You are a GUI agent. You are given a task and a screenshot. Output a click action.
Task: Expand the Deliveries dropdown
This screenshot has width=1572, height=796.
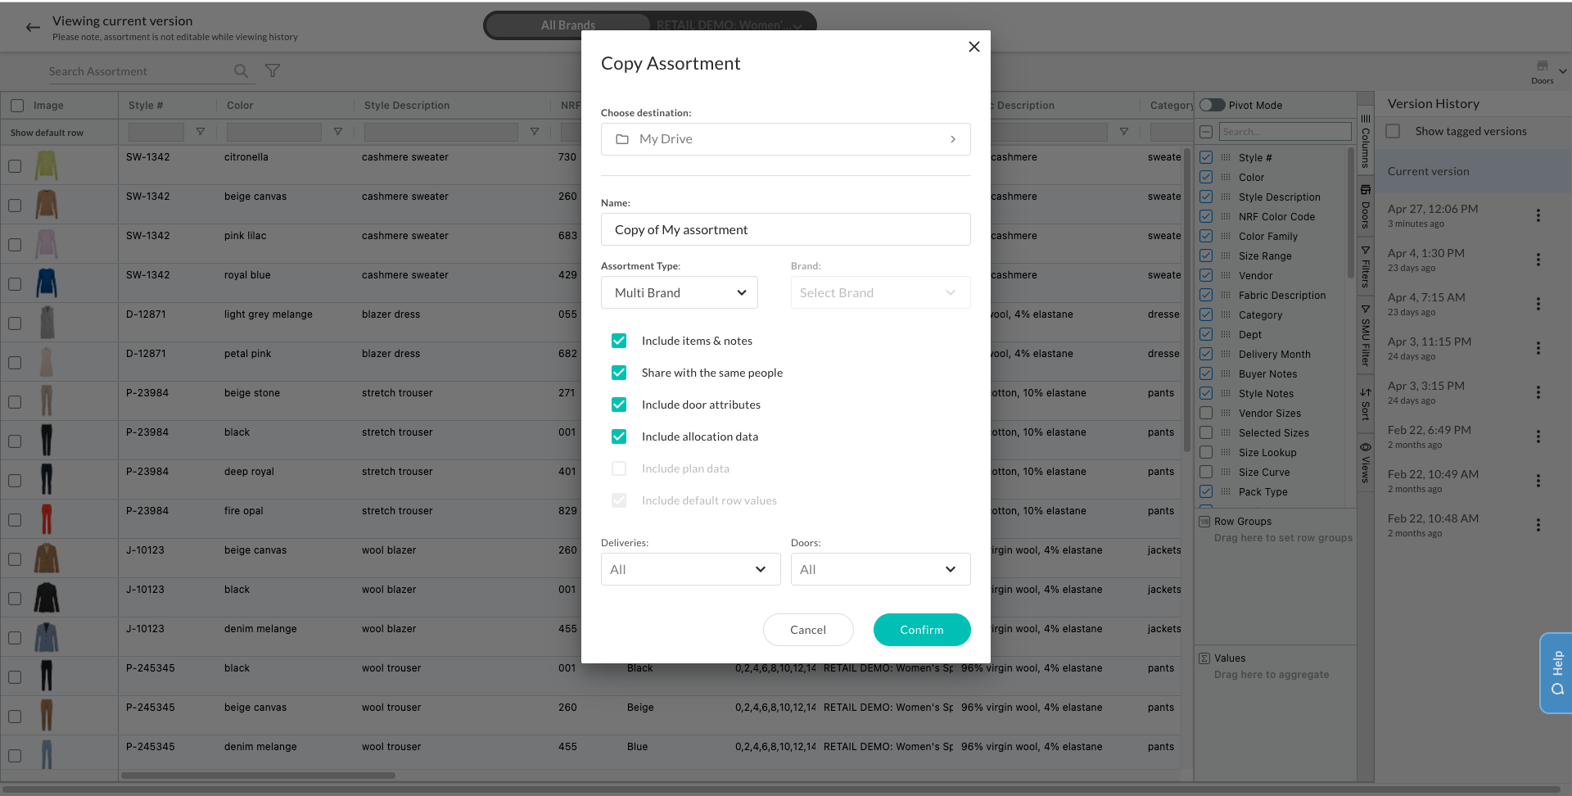(689, 569)
